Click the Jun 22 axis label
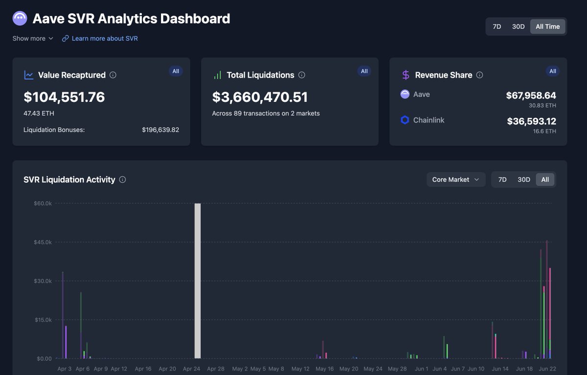Image resolution: width=587 pixels, height=375 pixels. click(547, 369)
